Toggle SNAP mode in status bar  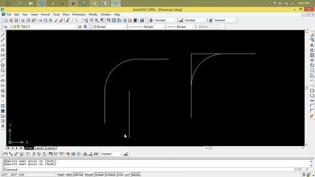click(61, 175)
